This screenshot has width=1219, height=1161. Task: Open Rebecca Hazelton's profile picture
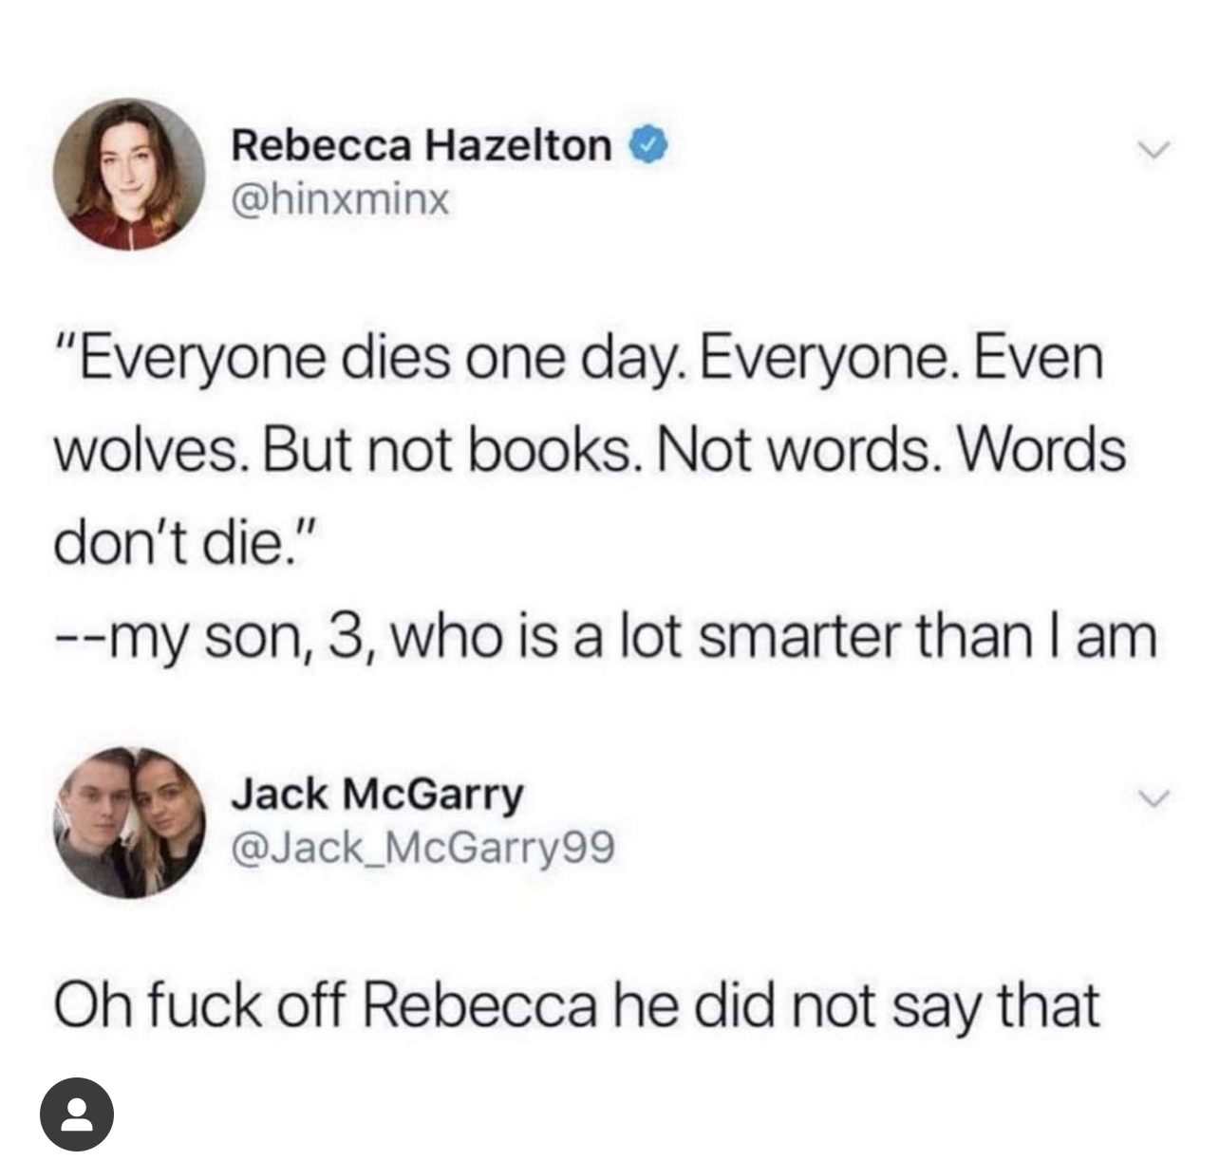pyautogui.click(x=131, y=174)
